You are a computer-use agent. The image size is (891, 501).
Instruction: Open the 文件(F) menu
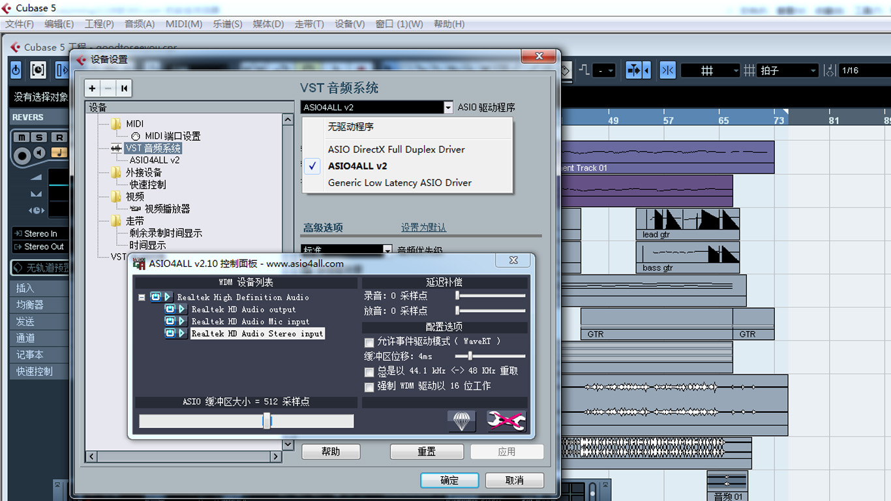click(20, 24)
